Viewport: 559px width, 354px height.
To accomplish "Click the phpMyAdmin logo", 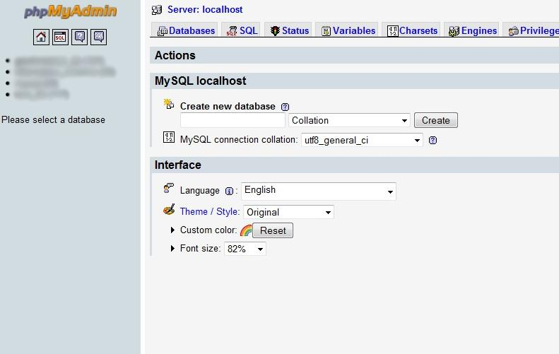I will click(70, 11).
